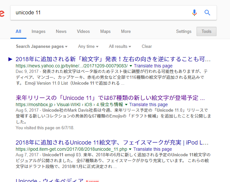The width and height of the screenshot is (230, 182).
Task: Open Settings in the search bar
Action: [184, 31]
